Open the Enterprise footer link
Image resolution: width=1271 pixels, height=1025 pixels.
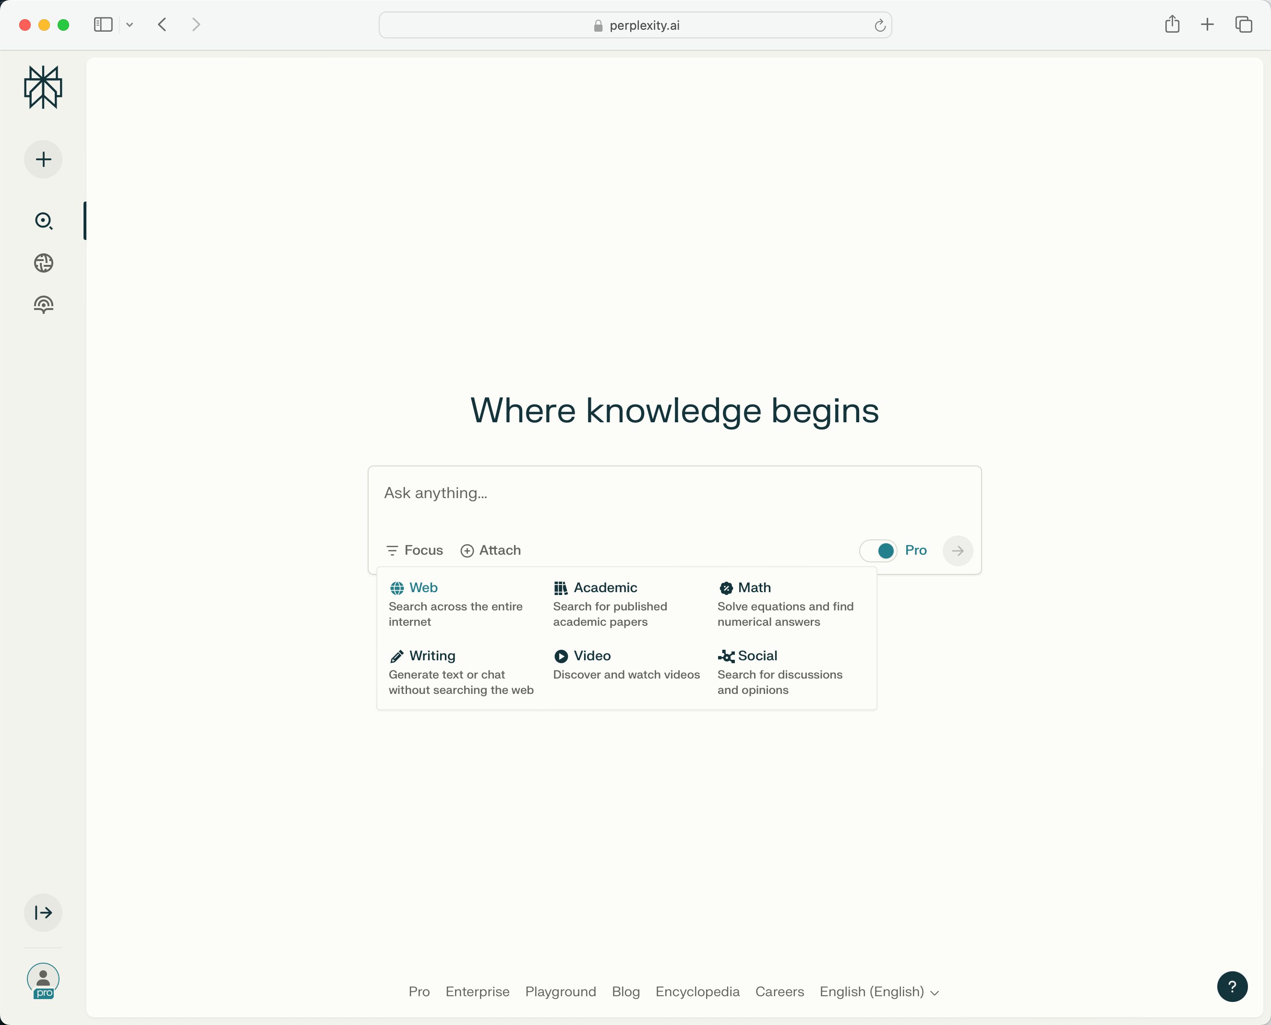tap(477, 992)
